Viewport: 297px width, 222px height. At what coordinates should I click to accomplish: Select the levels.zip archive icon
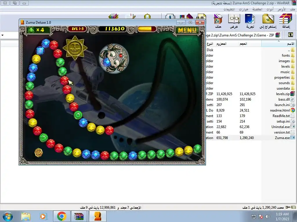[x=293, y=94]
